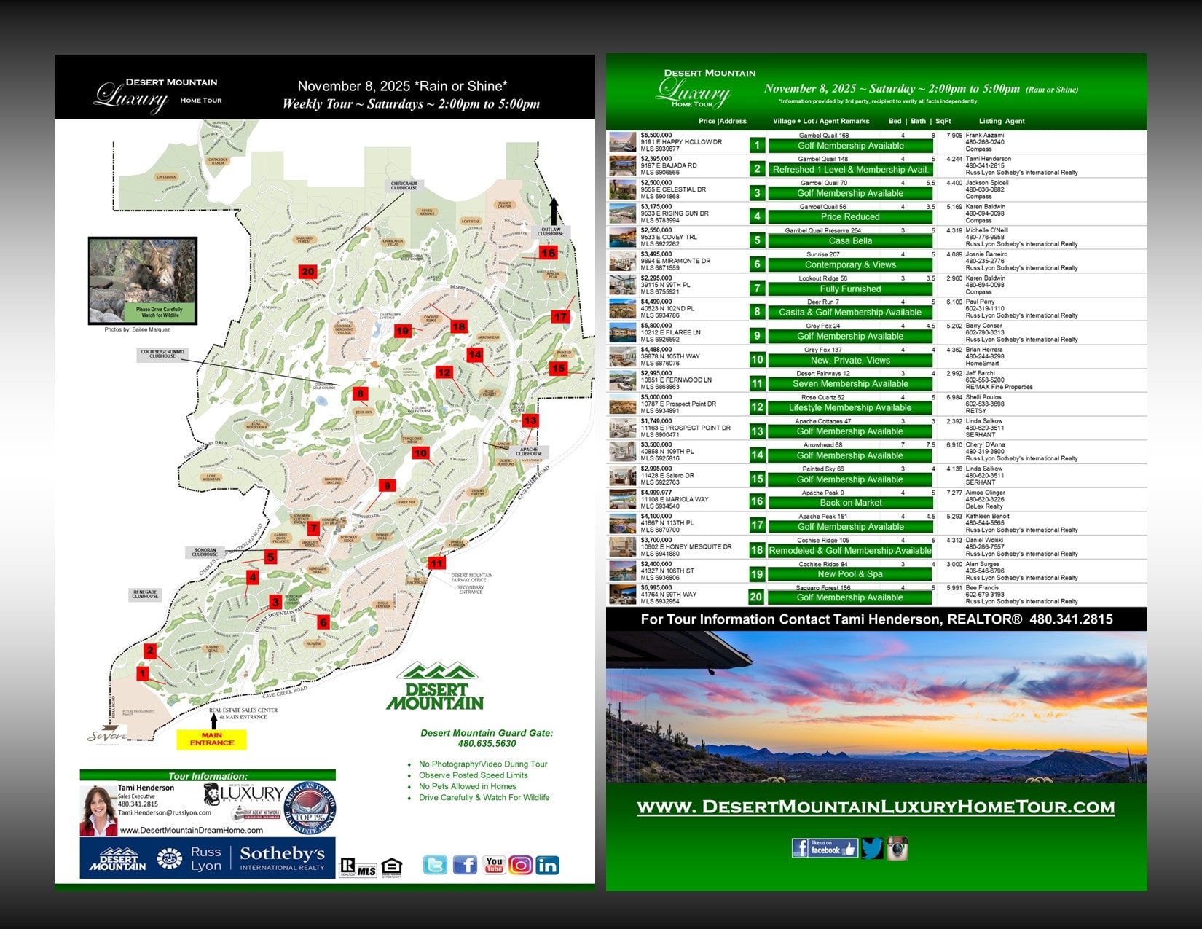This screenshot has width=1202, height=929.
Task: Click the Twitter bird icon on green page
Action: [872, 848]
